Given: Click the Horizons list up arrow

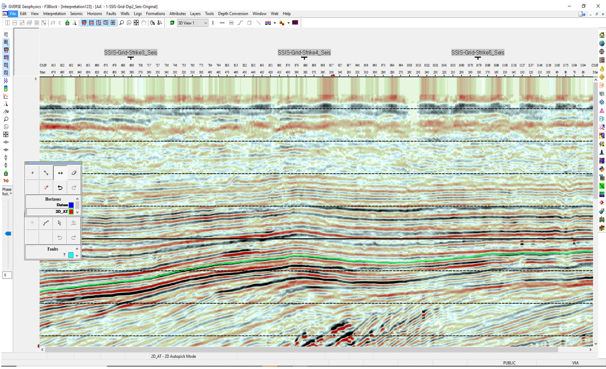Looking at the screenshot, I should pyautogui.click(x=77, y=199).
